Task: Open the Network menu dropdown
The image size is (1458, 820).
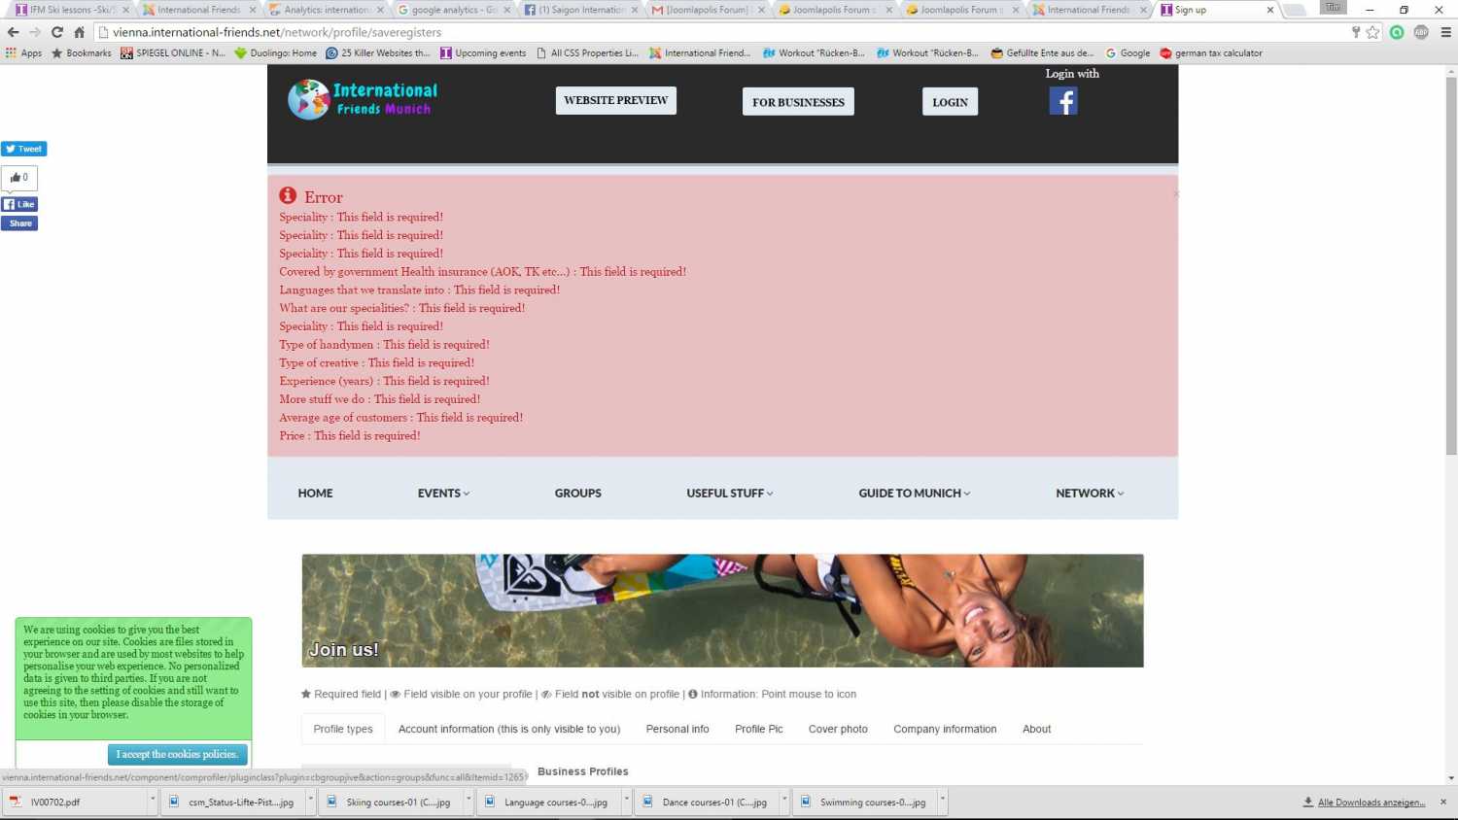Action: [1089, 494]
